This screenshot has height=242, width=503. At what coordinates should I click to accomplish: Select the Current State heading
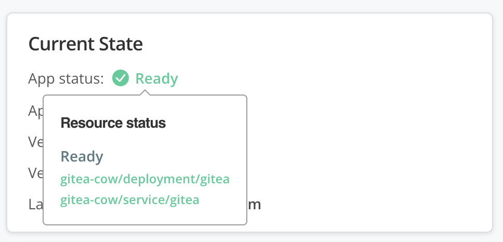[x=85, y=44]
